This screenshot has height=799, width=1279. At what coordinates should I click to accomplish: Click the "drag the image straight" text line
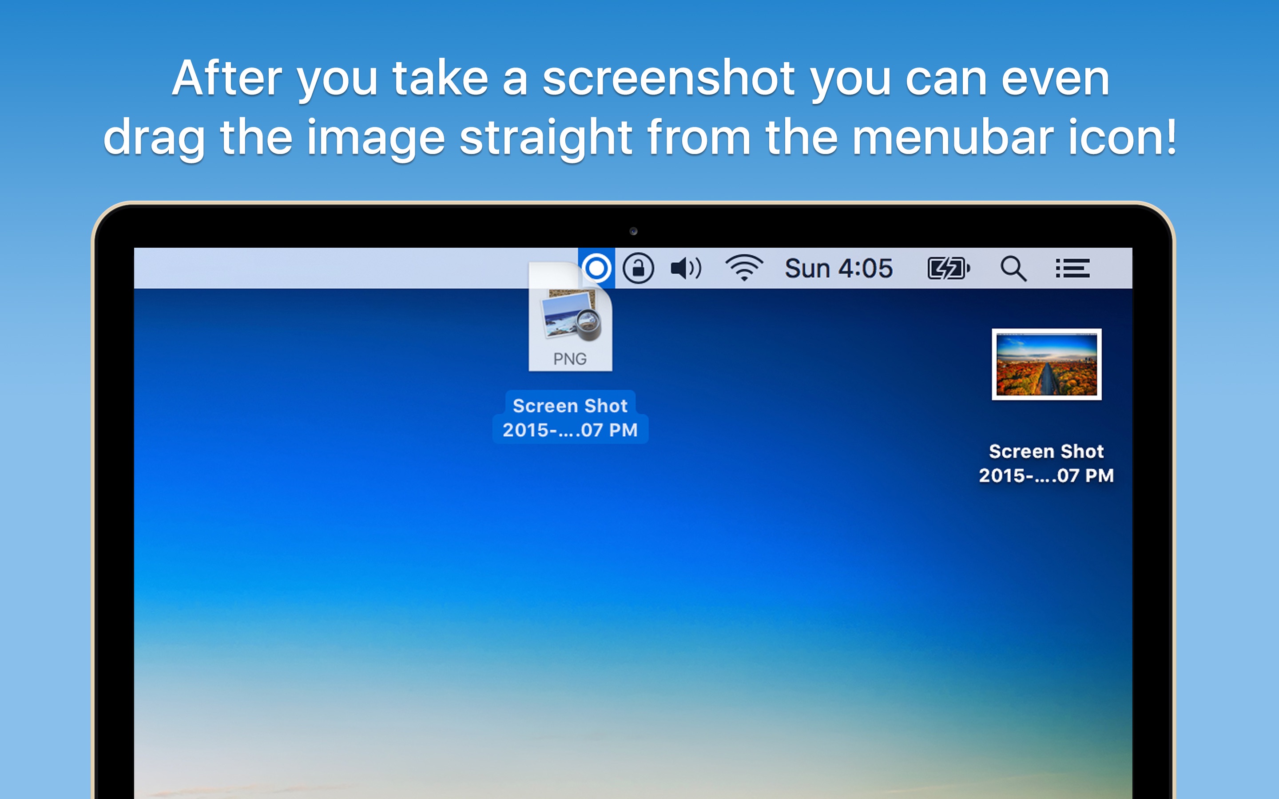639,138
